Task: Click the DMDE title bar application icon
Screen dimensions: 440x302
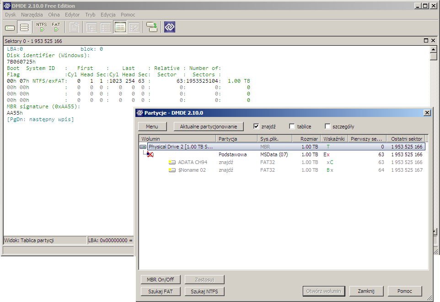Action: coord(7,5)
